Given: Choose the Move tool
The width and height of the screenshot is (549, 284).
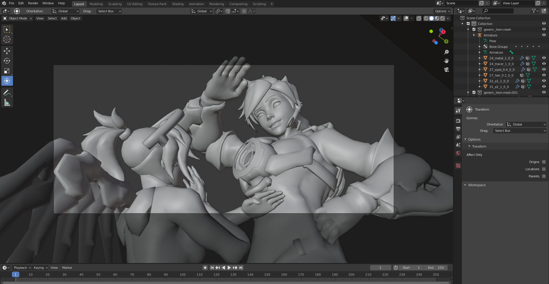Looking at the screenshot, I should (x=7, y=51).
